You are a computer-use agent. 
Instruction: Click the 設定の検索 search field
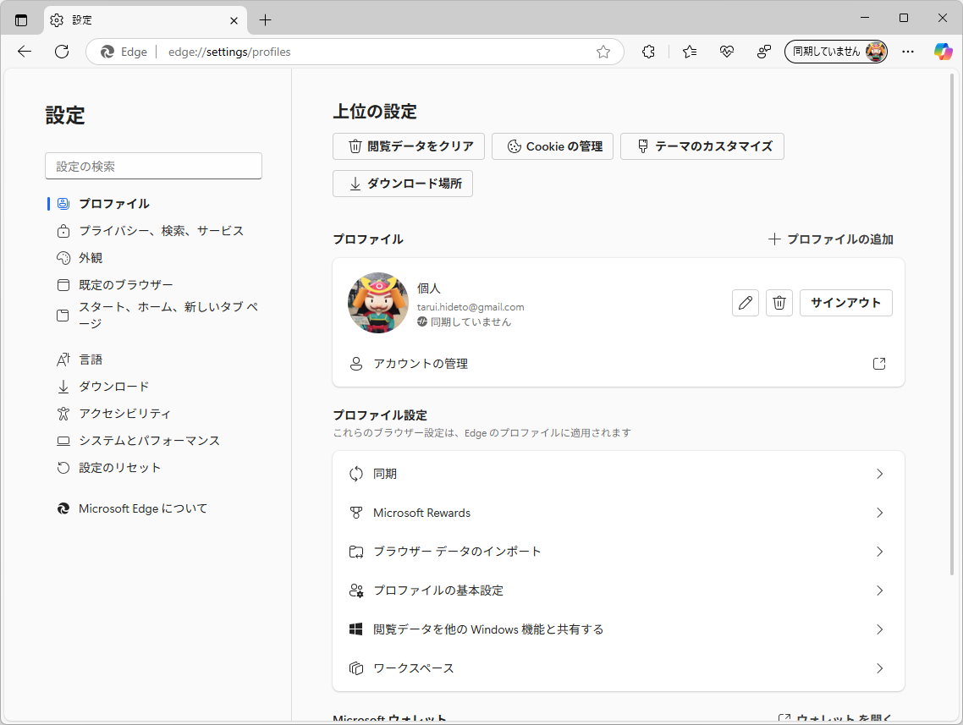point(153,166)
